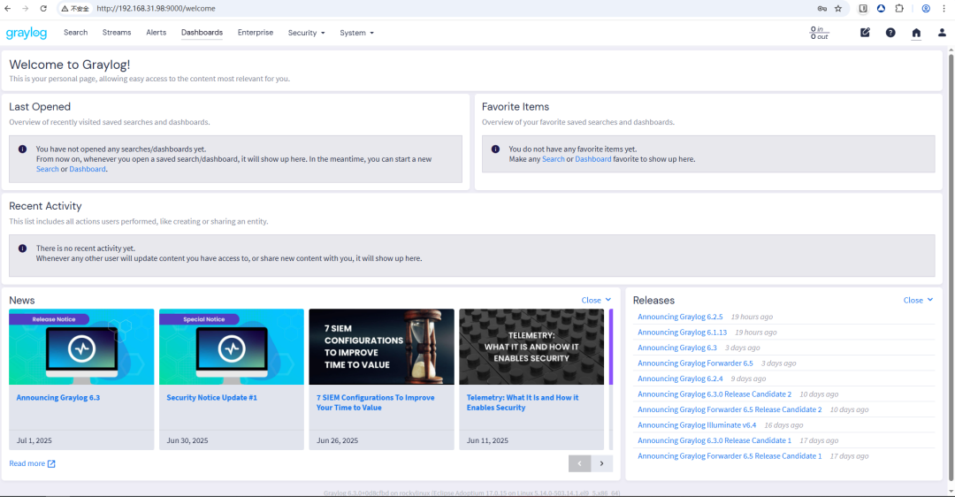Open the browser extensions puzzle icon
Viewport: 955px width, 497px height.
[x=899, y=9]
